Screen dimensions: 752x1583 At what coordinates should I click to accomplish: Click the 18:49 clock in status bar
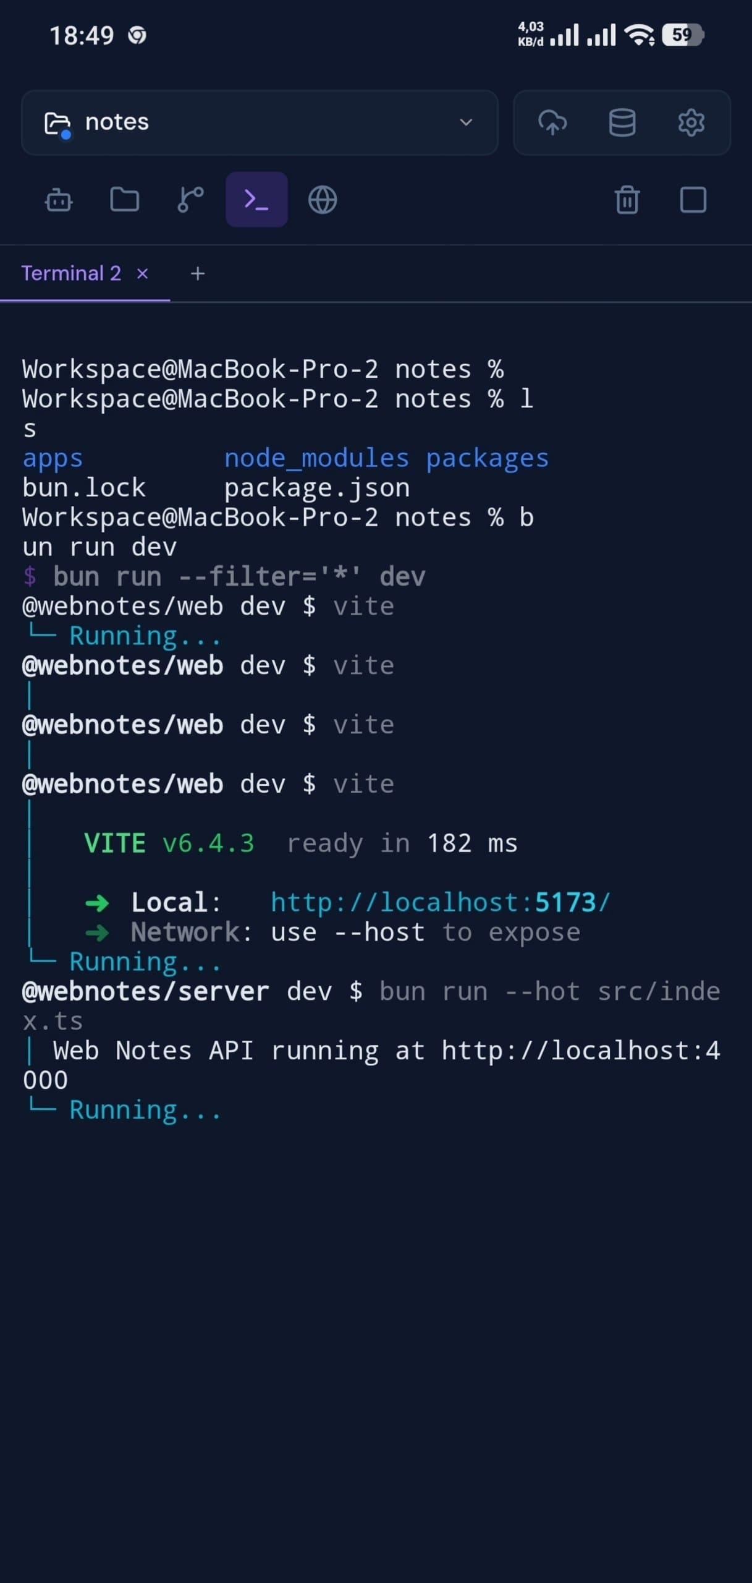point(82,35)
